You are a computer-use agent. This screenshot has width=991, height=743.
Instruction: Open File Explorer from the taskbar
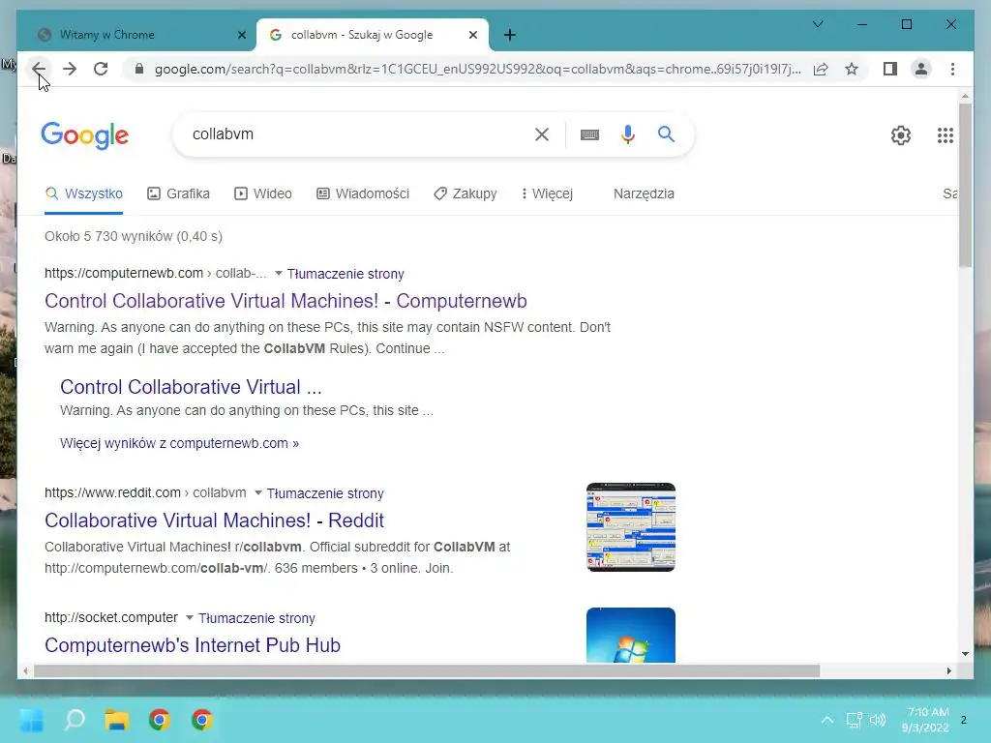tap(117, 720)
